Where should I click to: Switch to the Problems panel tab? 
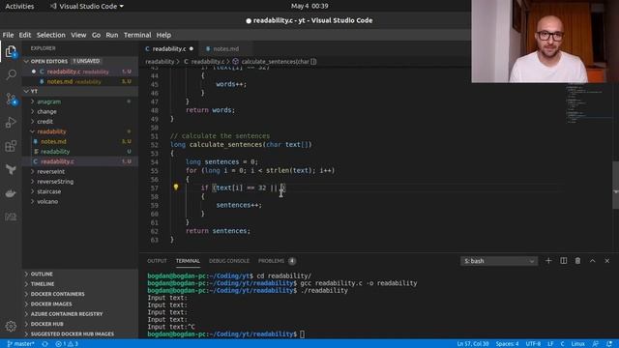(277, 261)
